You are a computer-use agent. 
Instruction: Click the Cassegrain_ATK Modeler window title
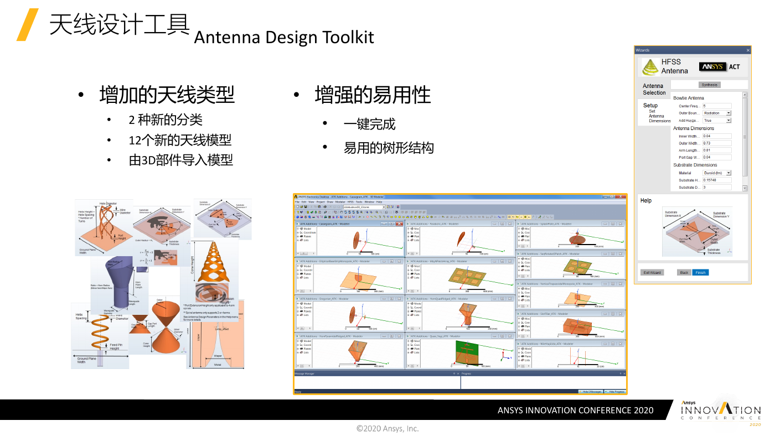click(x=324, y=224)
